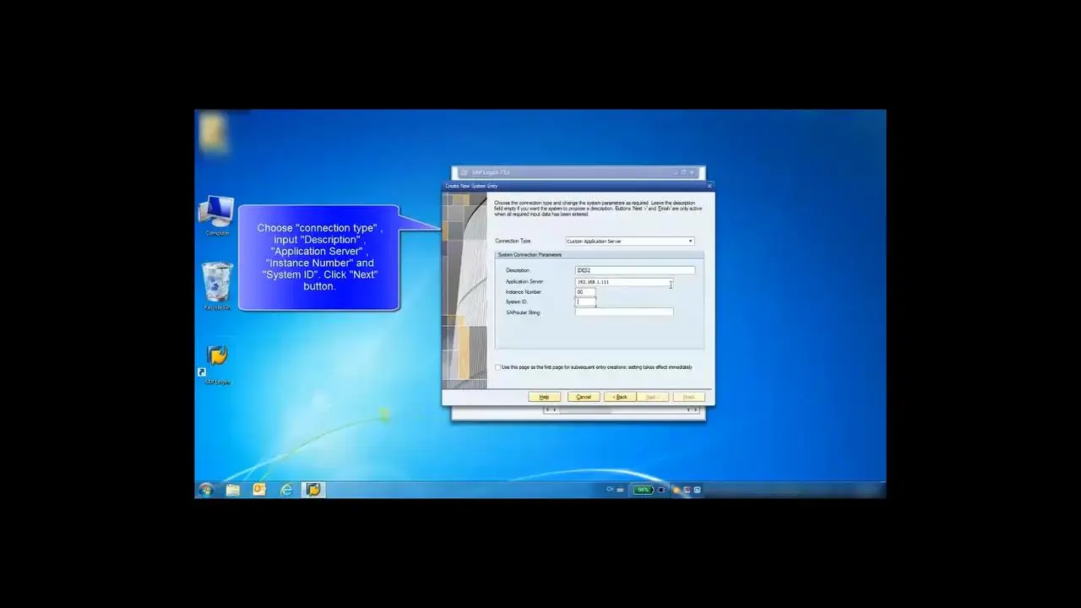Click the Back button

pos(621,397)
